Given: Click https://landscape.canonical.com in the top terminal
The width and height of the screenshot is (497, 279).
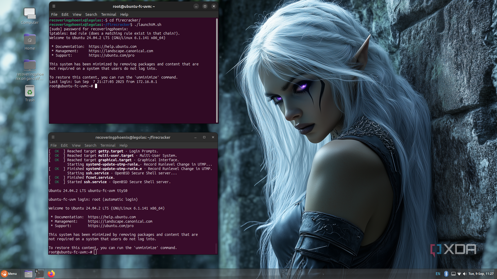Looking at the screenshot, I should (121, 51).
